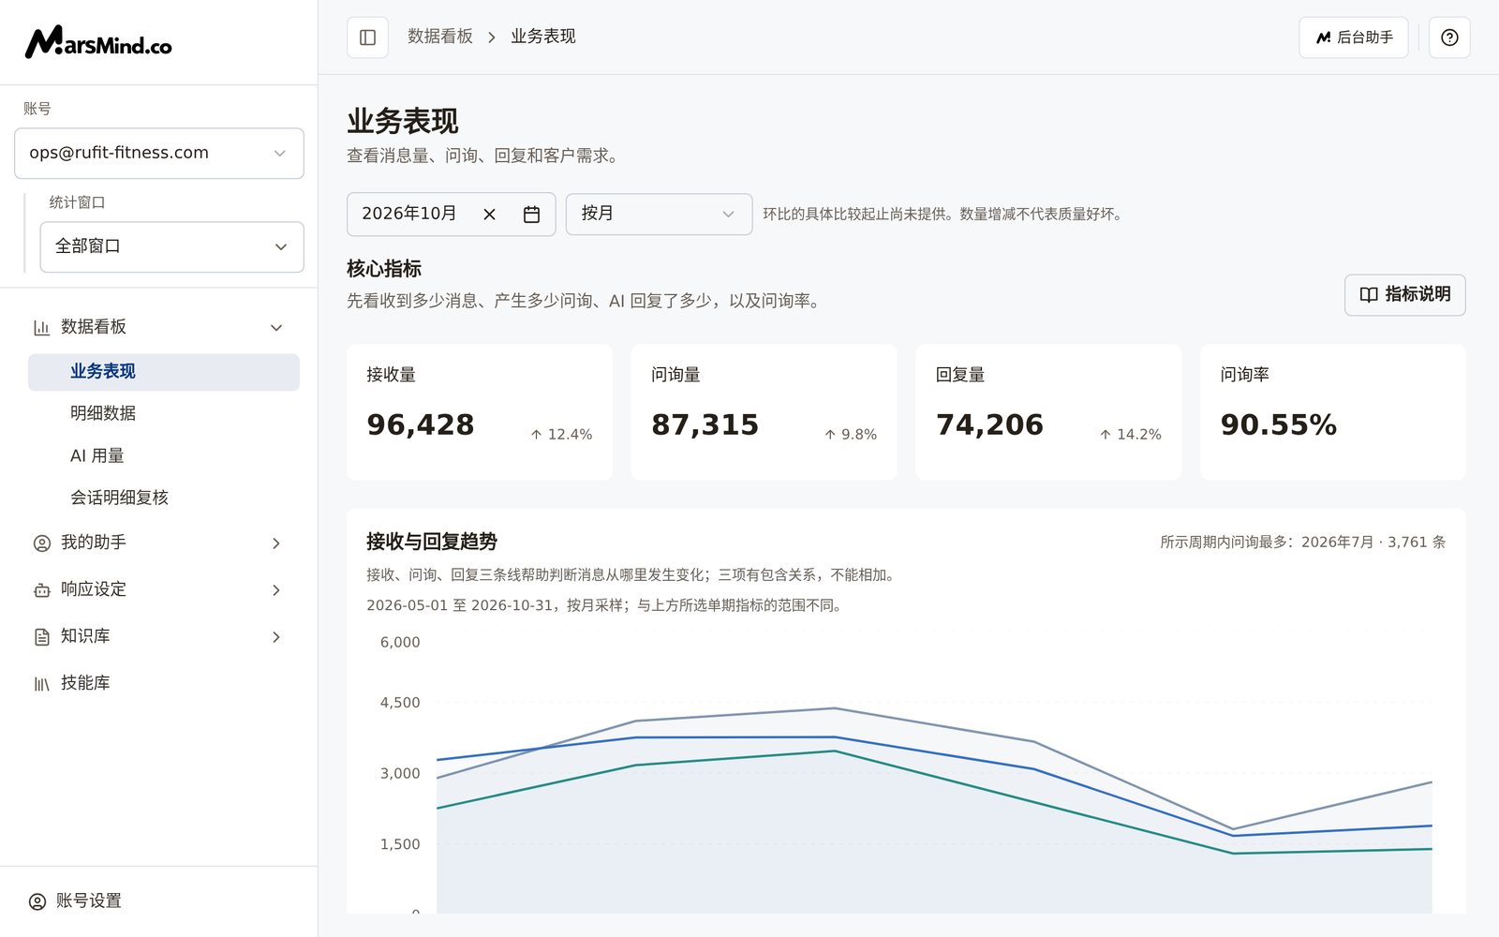Image resolution: width=1499 pixels, height=937 pixels.
Task: Toggle the sidebar panel icon
Action: [x=367, y=37]
